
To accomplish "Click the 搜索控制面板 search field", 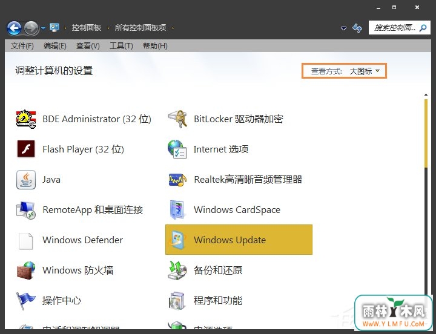I will tap(399, 28).
